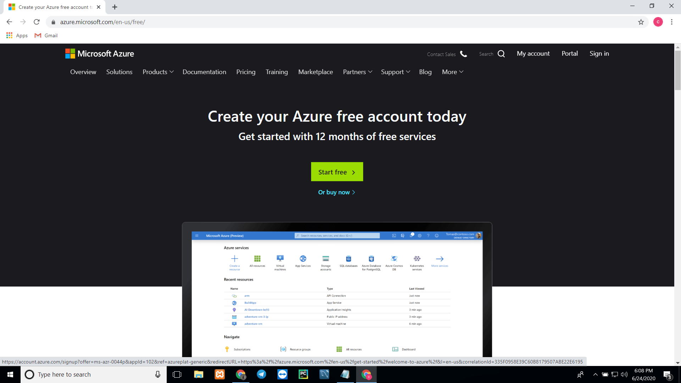
Task: Open Chrome's three-dot menu
Action: (x=671, y=22)
